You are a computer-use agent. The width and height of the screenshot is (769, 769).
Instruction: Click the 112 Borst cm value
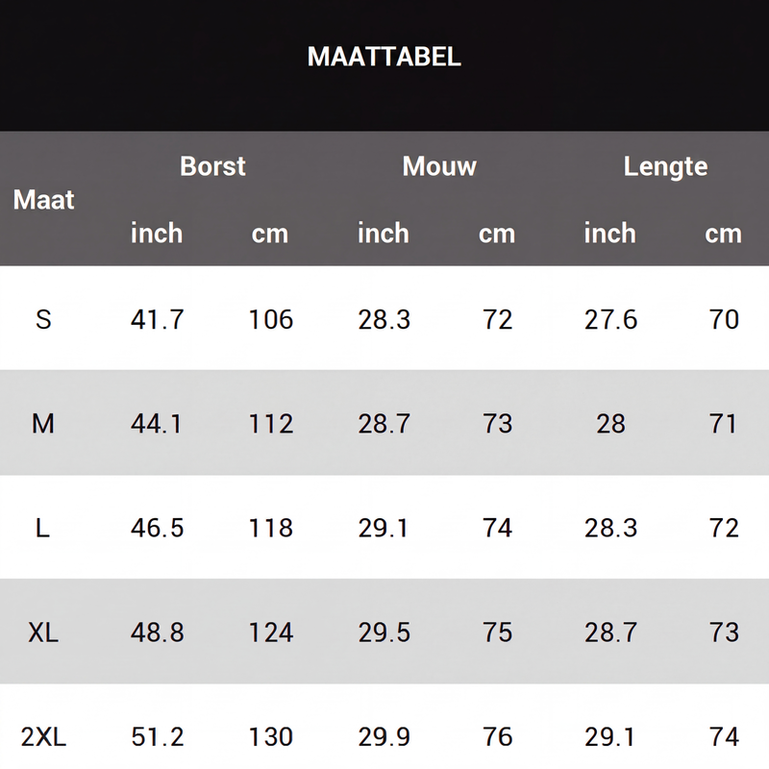point(271,424)
